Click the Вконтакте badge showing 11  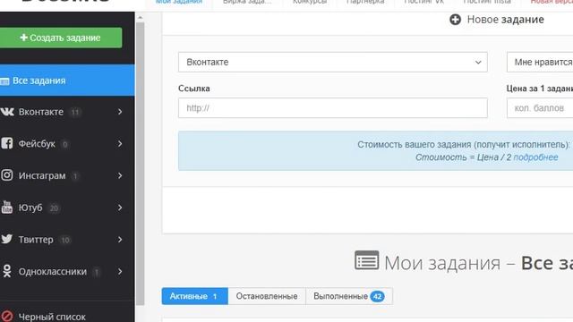[x=75, y=112]
